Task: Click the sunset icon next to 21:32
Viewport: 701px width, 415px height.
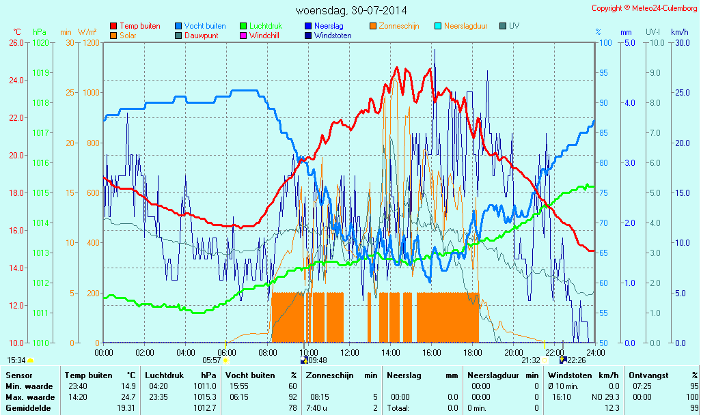Action: point(545,360)
